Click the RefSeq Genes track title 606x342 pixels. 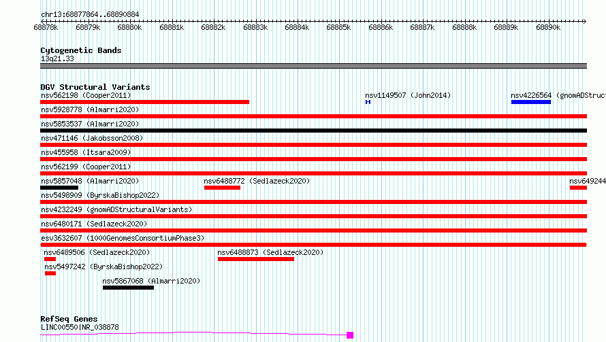pyautogui.click(x=69, y=319)
